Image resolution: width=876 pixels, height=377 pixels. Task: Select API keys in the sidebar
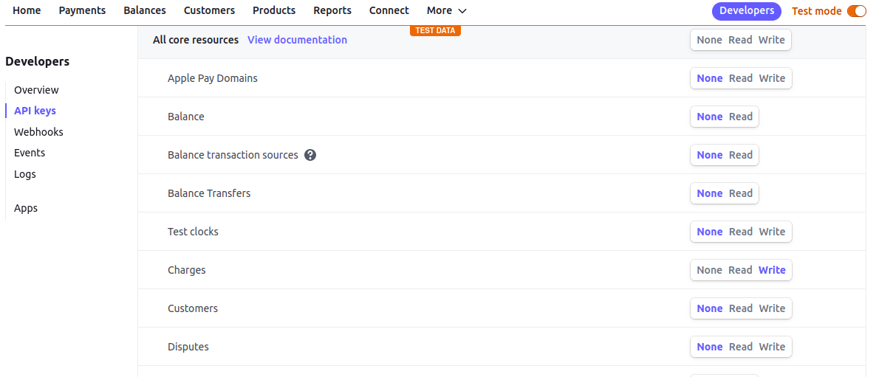click(35, 111)
